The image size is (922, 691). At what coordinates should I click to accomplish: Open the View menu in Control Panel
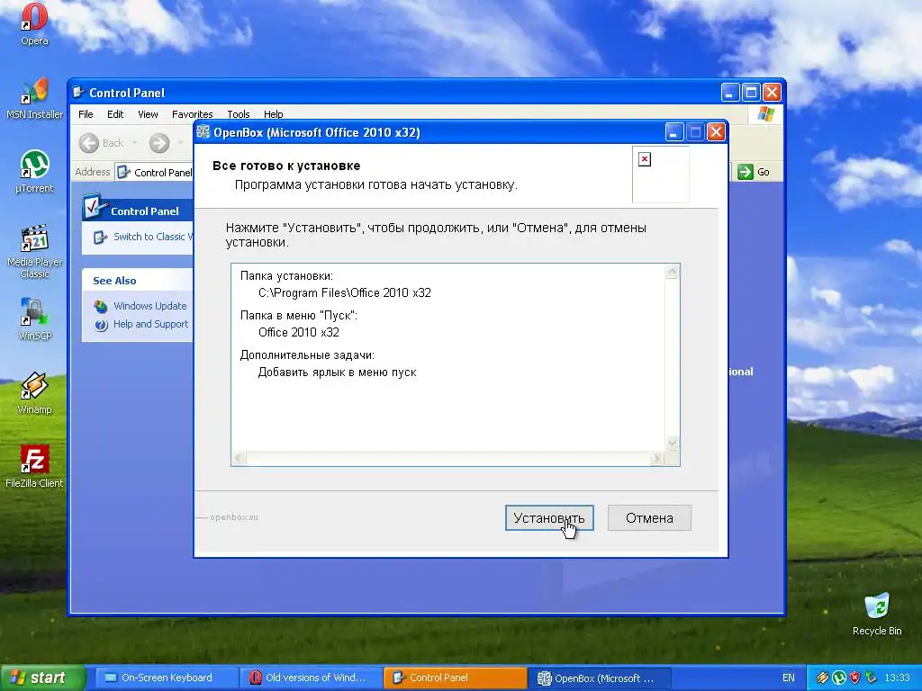[x=148, y=114]
